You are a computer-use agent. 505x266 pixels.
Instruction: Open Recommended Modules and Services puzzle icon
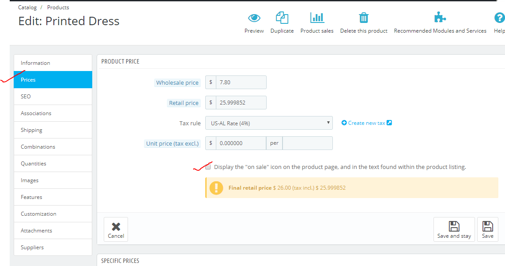pos(440,17)
